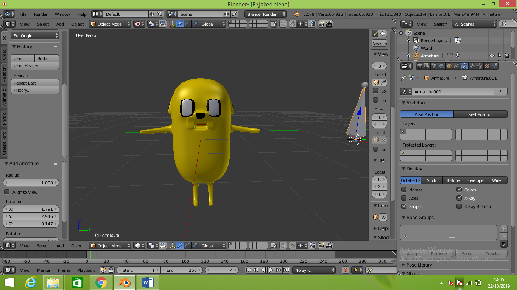
Task: Click the eyedropper beside Lock to Object
Action: 383,82
